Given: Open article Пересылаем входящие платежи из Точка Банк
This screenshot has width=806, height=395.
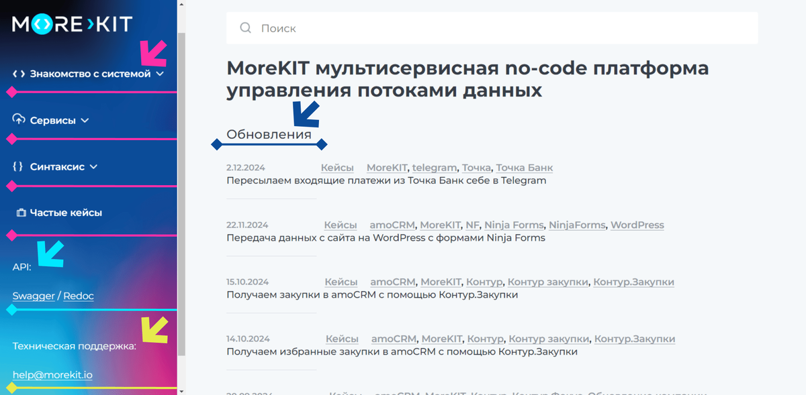Looking at the screenshot, I should click(386, 180).
